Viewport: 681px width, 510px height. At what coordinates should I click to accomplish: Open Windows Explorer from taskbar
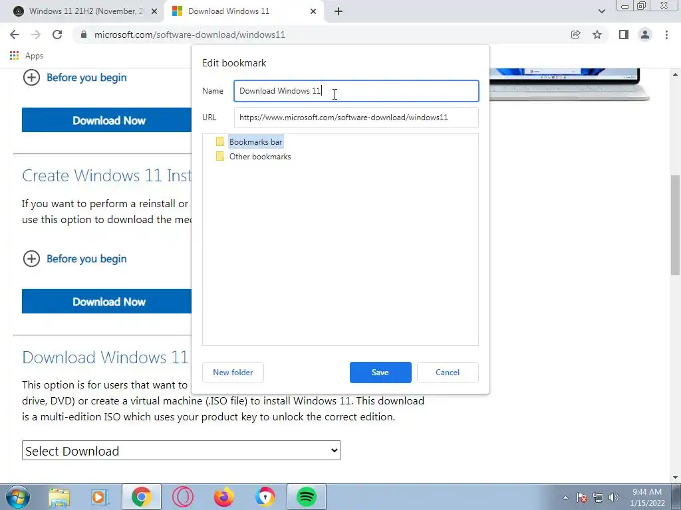59,497
